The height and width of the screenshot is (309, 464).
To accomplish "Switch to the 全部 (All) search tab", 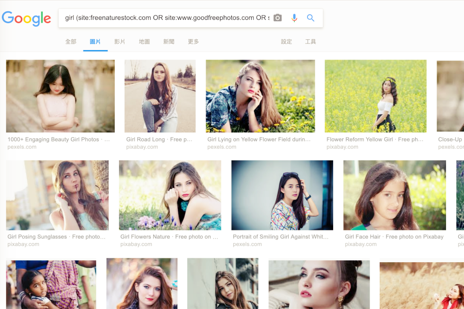I will [x=71, y=42].
